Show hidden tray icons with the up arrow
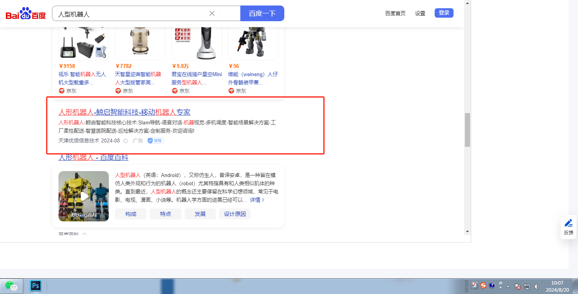Viewport: 578px width, 294px height. point(508,286)
